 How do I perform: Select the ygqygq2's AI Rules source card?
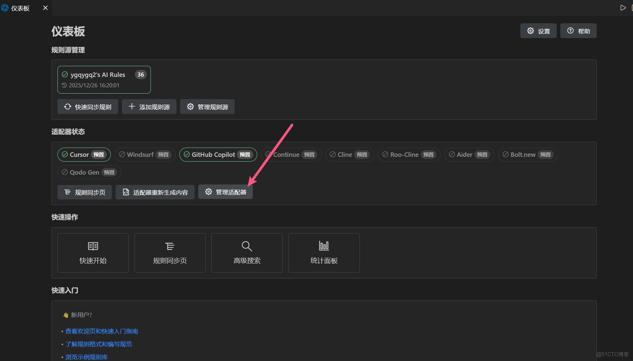click(104, 80)
